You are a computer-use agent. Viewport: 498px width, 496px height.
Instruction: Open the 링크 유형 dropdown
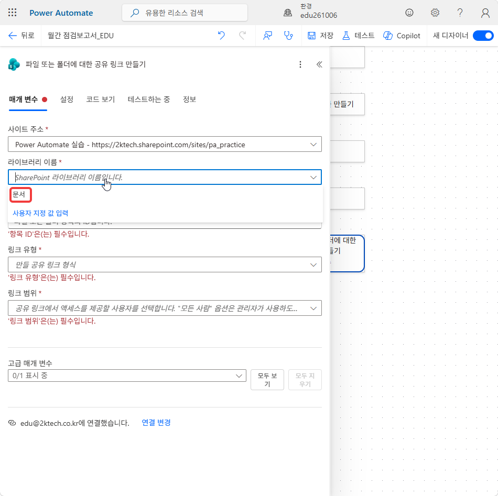click(165, 264)
